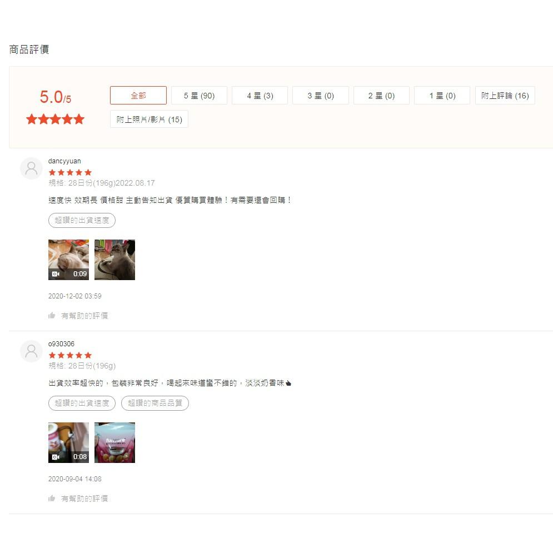Filter reviews by 4 星 (3)

260,95
